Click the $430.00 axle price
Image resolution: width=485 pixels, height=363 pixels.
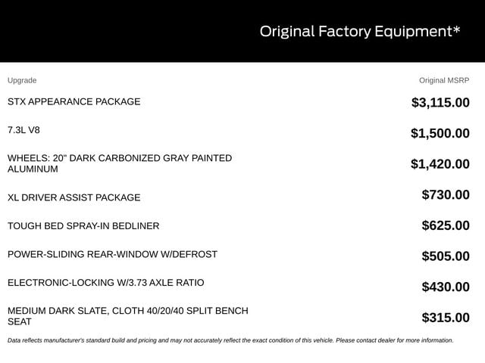pyautogui.click(x=446, y=287)
